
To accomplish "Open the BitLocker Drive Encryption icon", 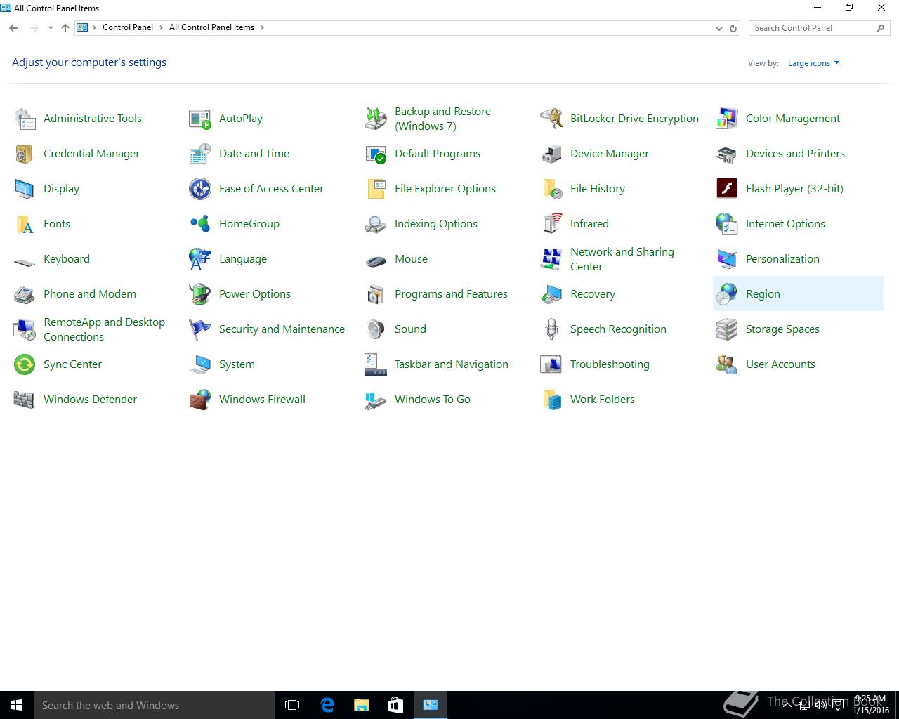I will click(x=551, y=119).
